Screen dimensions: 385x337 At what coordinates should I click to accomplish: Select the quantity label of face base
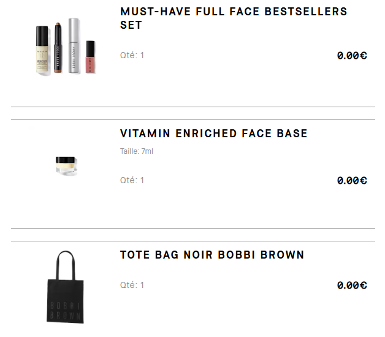pyautogui.click(x=132, y=180)
